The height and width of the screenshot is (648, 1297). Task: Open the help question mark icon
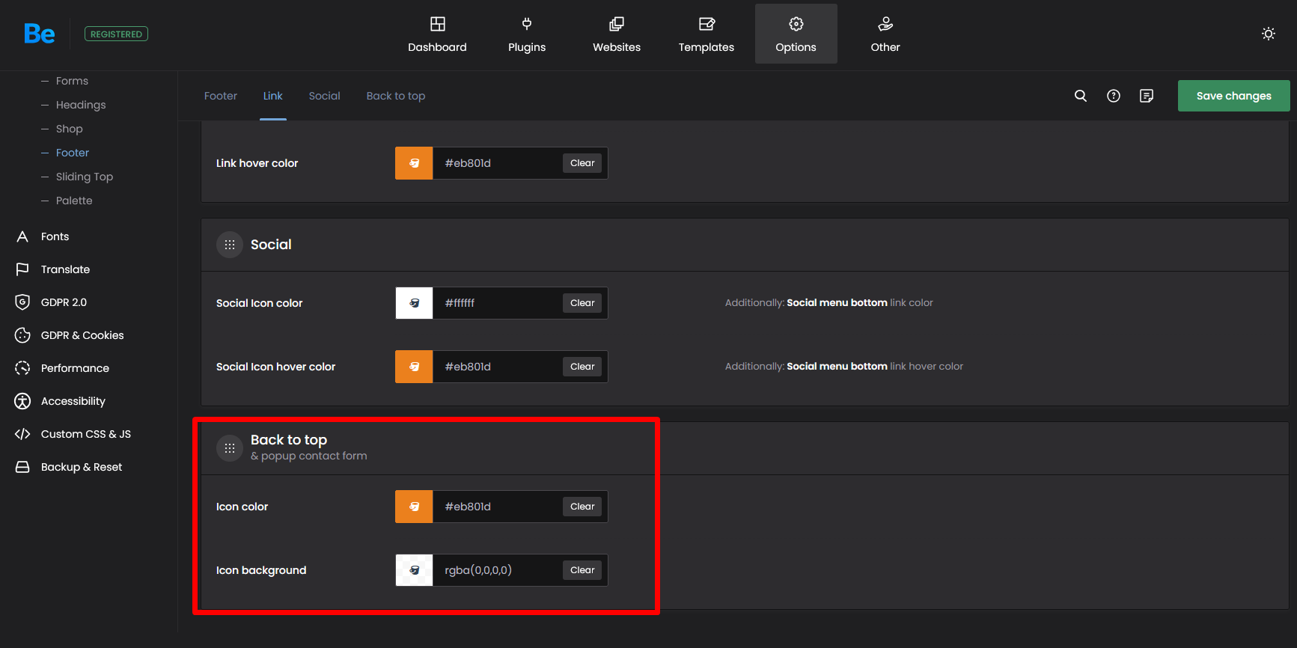tap(1113, 96)
